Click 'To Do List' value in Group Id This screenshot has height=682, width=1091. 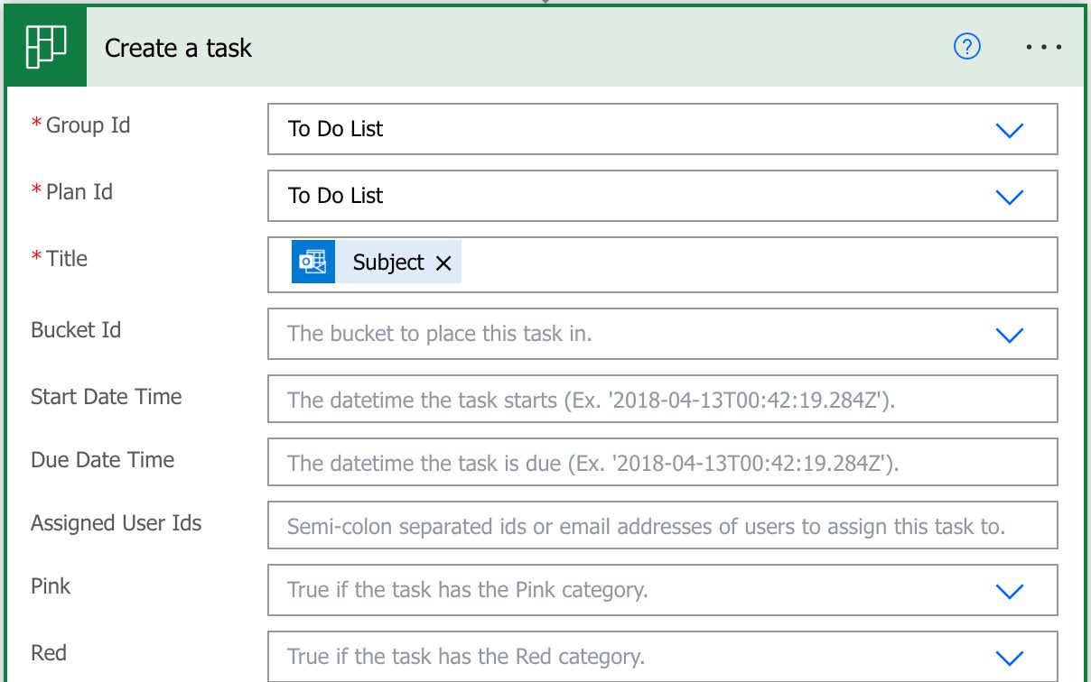(x=335, y=129)
